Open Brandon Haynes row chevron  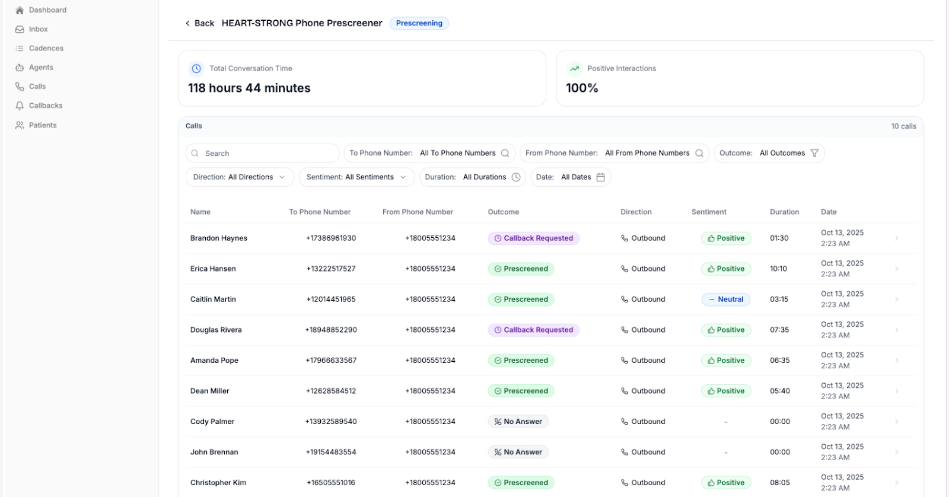tap(897, 238)
